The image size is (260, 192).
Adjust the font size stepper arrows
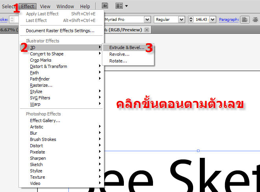point(191,19)
